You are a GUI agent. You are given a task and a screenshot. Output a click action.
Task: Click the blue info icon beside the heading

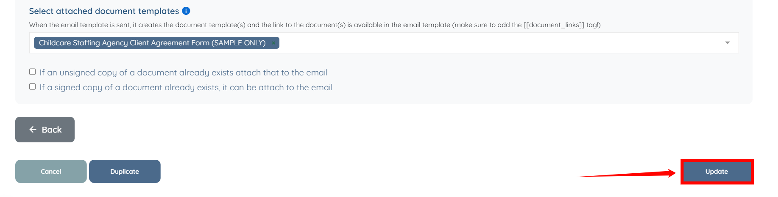pyautogui.click(x=186, y=11)
